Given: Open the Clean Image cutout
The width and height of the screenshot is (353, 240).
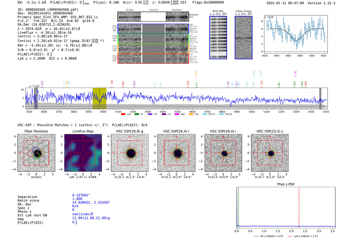Looking at the screenshot, I should [244, 38].
